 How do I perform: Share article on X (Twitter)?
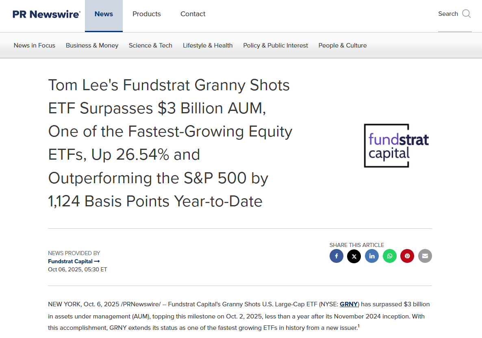(354, 256)
